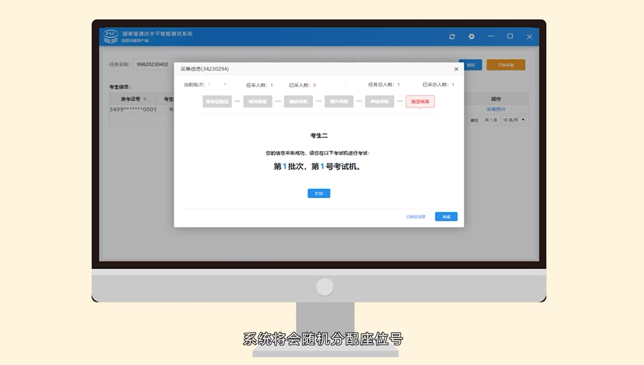Viewport: 644px width, 365px height.
Task: Open the 10条/页 page size dropdown
Action: 514,120
